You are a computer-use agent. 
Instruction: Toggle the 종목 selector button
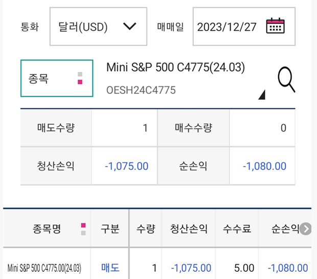click(x=57, y=78)
